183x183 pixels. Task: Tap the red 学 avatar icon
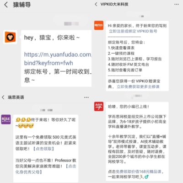click(99, 106)
